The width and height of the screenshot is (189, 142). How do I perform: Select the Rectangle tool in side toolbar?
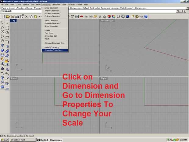pos(7,37)
